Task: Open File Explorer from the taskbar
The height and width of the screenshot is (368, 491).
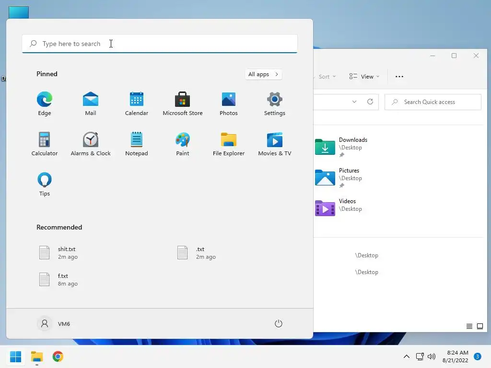Action: click(x=36, y=356)
